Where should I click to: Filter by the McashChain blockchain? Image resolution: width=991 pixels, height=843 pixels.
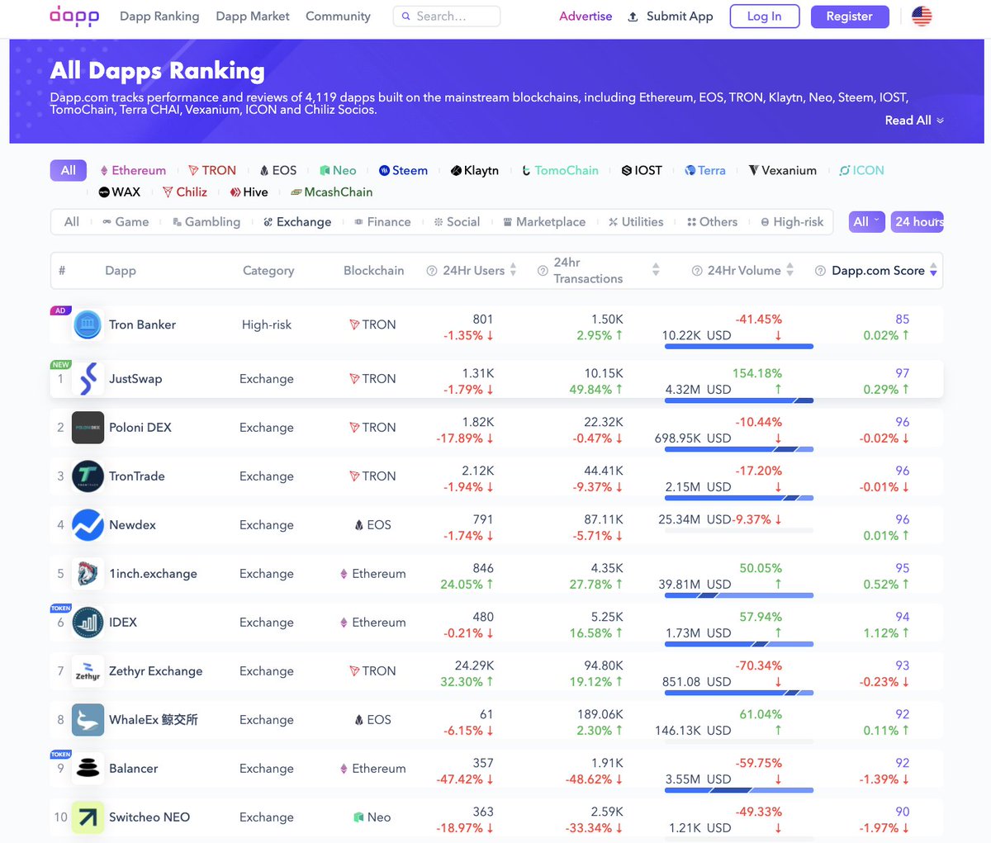coord(331,192)
